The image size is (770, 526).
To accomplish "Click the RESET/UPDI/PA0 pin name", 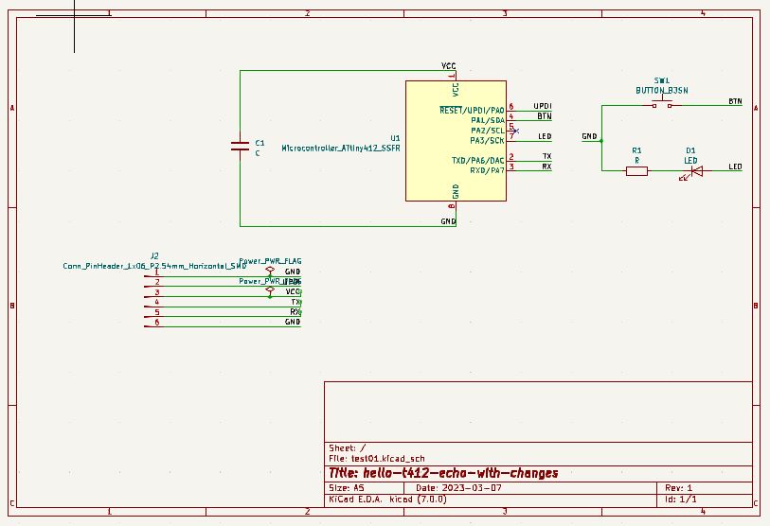I will 472,111.
